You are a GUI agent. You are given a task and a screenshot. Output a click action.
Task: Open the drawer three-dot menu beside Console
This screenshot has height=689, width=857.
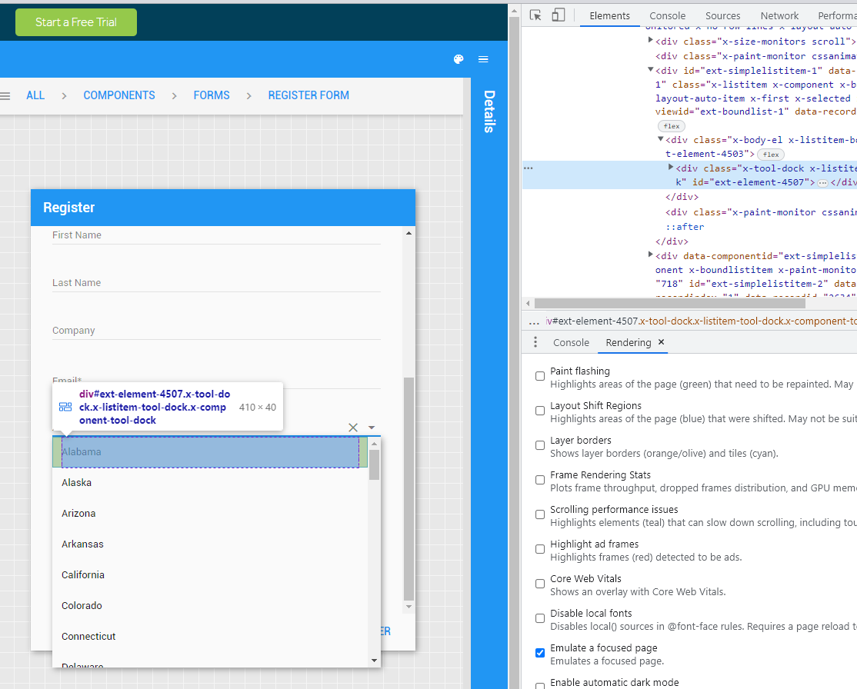click(x=535, y=342)
